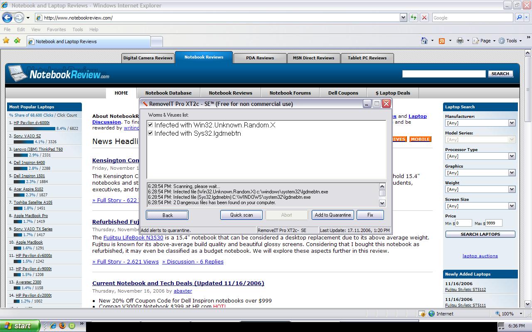This screenshot has height=332, width=532.
Task: Expand the Processor Type dropdown
Action: [512, 156]
